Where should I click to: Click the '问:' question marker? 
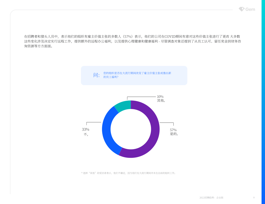tap(96, 75)
